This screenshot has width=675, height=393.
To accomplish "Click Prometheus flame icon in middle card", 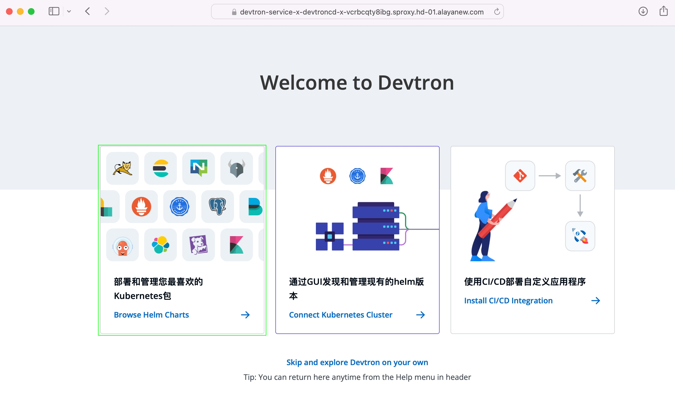I will pos(328,176).
